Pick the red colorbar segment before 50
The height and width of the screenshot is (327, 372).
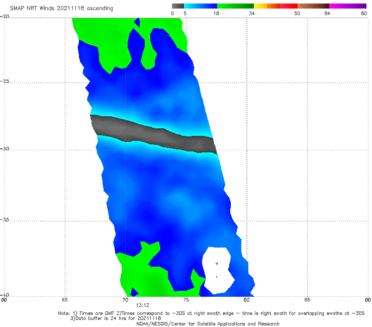tap(289, 6)
